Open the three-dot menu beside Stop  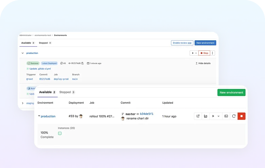[213, 53]
